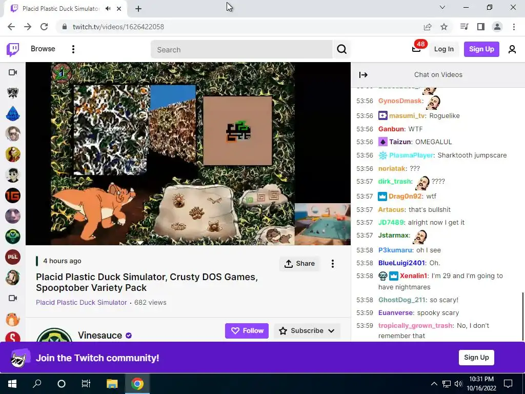Viewport: 525px width, 394px height.
Task: Click username masumi_tv in chat
Action: [407, 115]
